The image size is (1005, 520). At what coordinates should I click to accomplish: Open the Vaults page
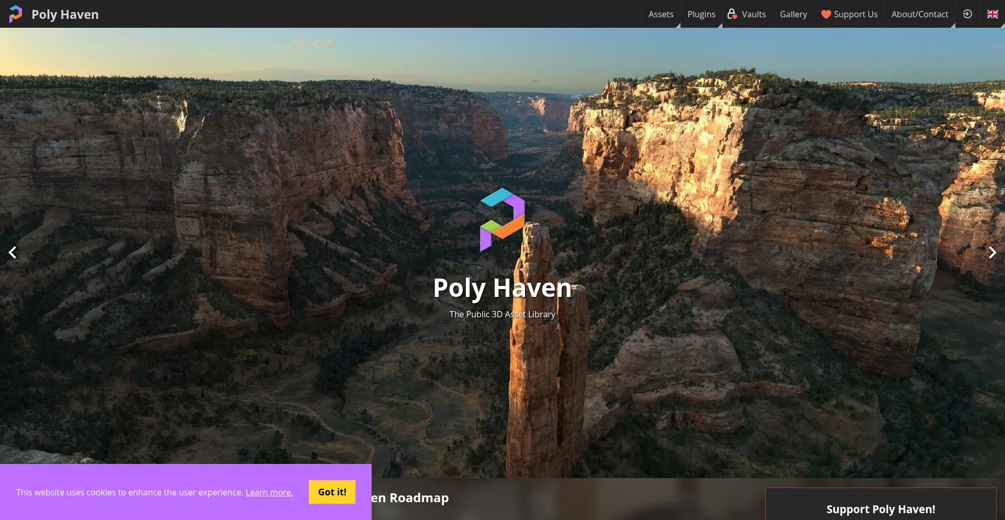click(753, 14)
